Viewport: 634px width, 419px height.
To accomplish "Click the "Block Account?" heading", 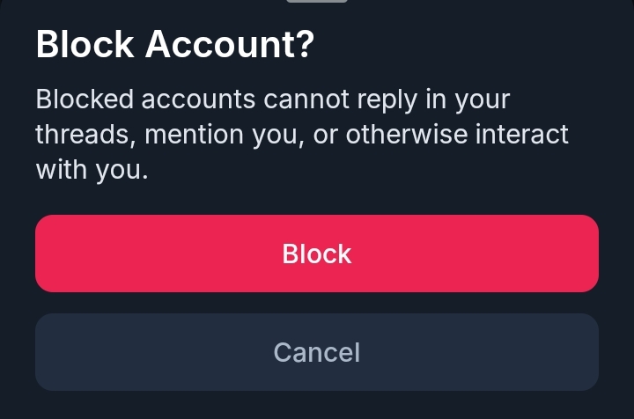I will (174, 44).
